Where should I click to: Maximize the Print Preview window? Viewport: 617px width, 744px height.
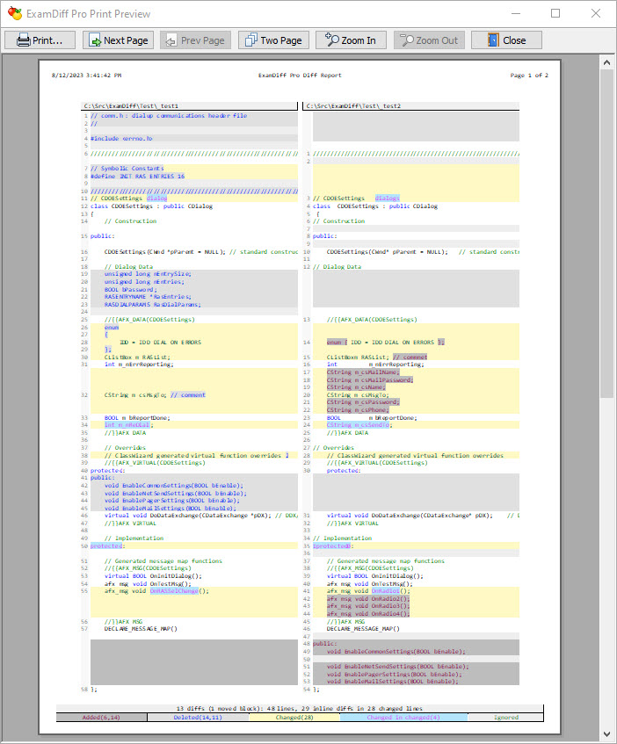tap(555, 13)
